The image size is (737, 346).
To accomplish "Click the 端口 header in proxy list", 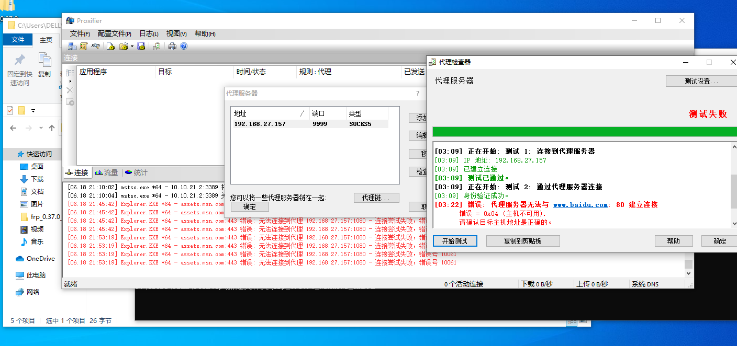I will point(328,113).
